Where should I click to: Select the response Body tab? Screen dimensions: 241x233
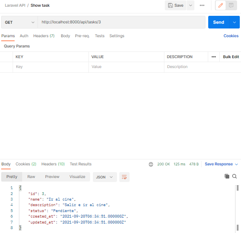coord(6,164)
